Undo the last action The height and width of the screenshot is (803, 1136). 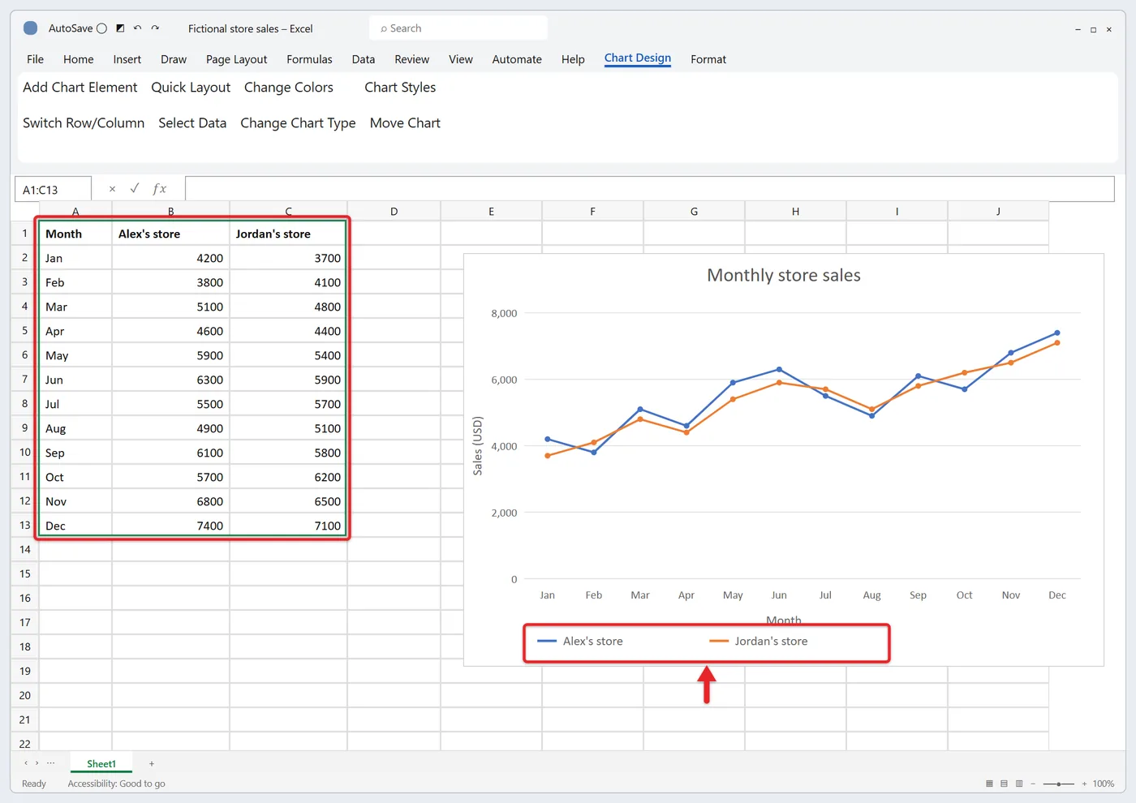pyautogui.click(x=137, y=28)
